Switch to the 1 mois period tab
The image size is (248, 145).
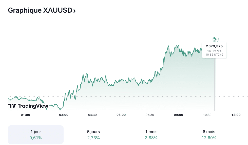click(x=151, y=135)
